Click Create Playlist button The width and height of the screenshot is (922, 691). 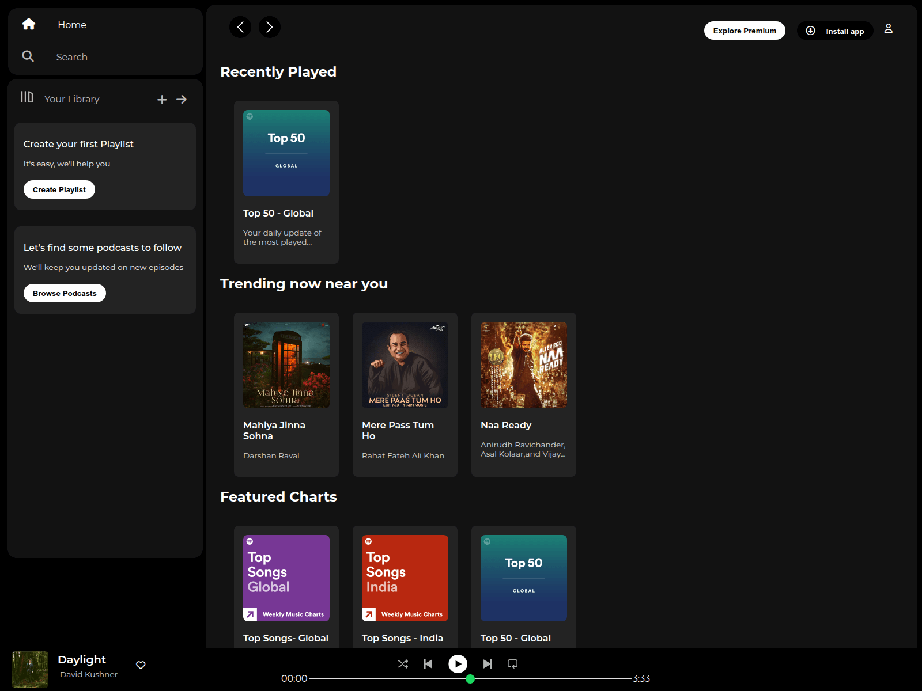pos(59,189)
